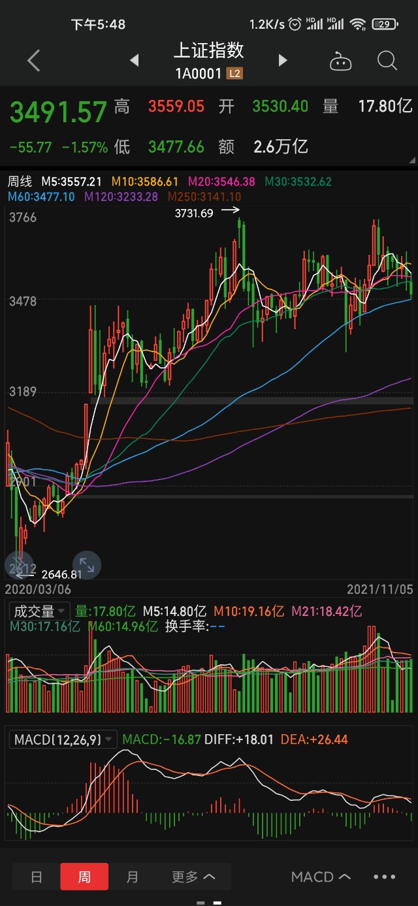Select the 周 weekly chart tab

point(84,877)
